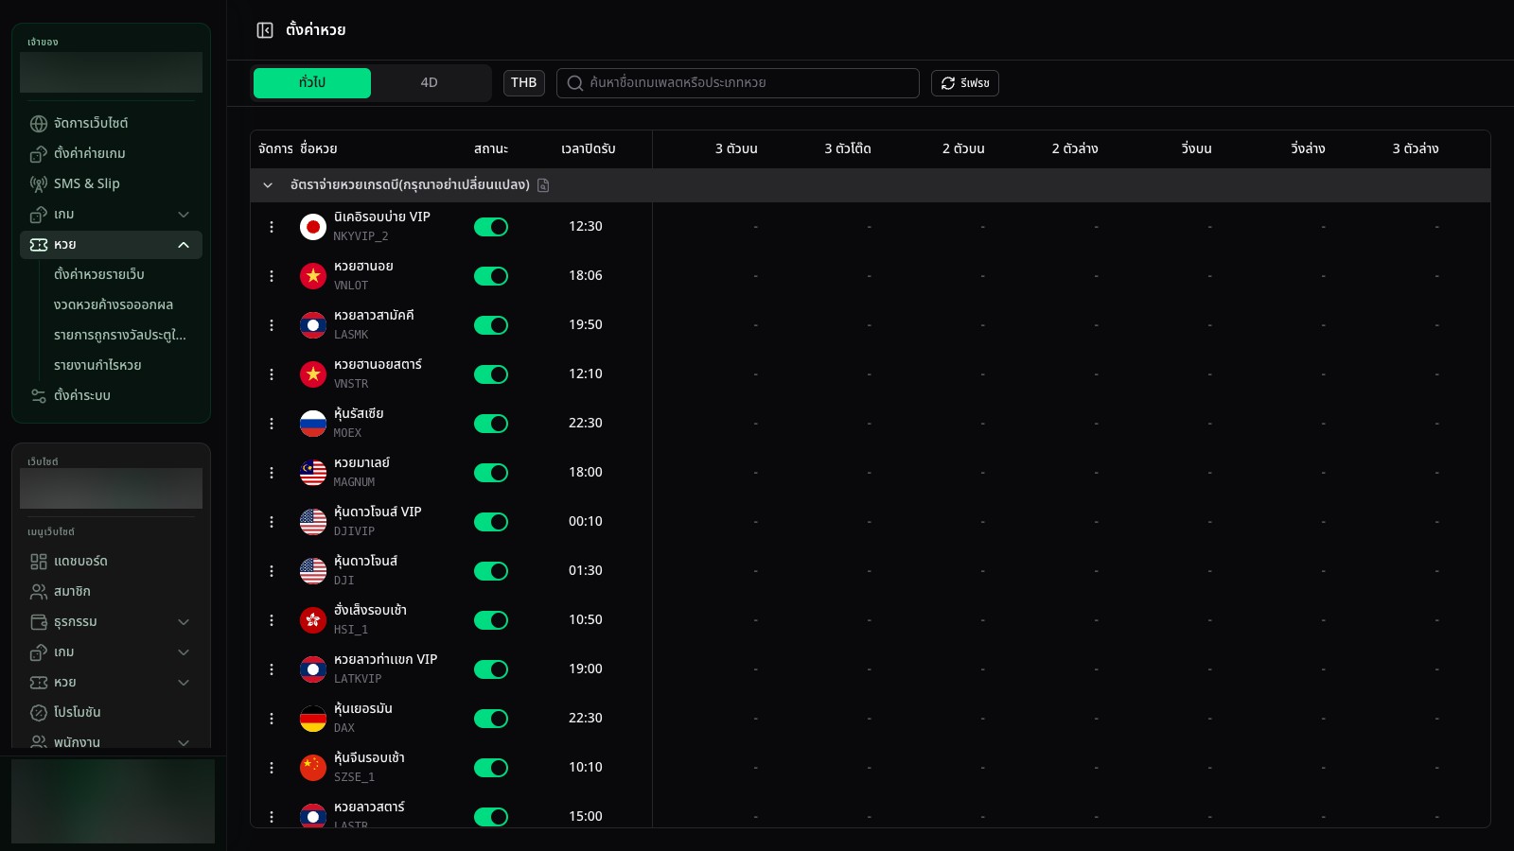Open the THB currency selector
1514x851 pixels.
point(524,83)
